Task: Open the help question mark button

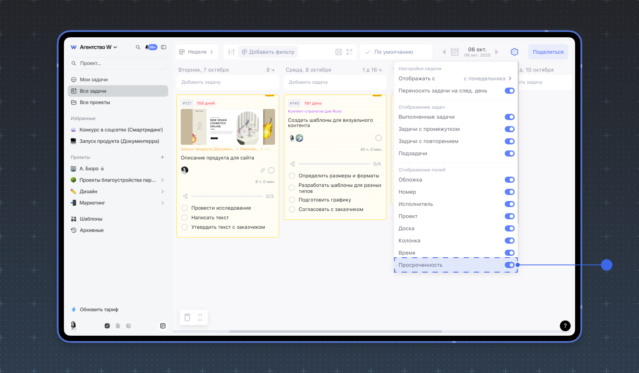Action: click(x=565, y=325)
